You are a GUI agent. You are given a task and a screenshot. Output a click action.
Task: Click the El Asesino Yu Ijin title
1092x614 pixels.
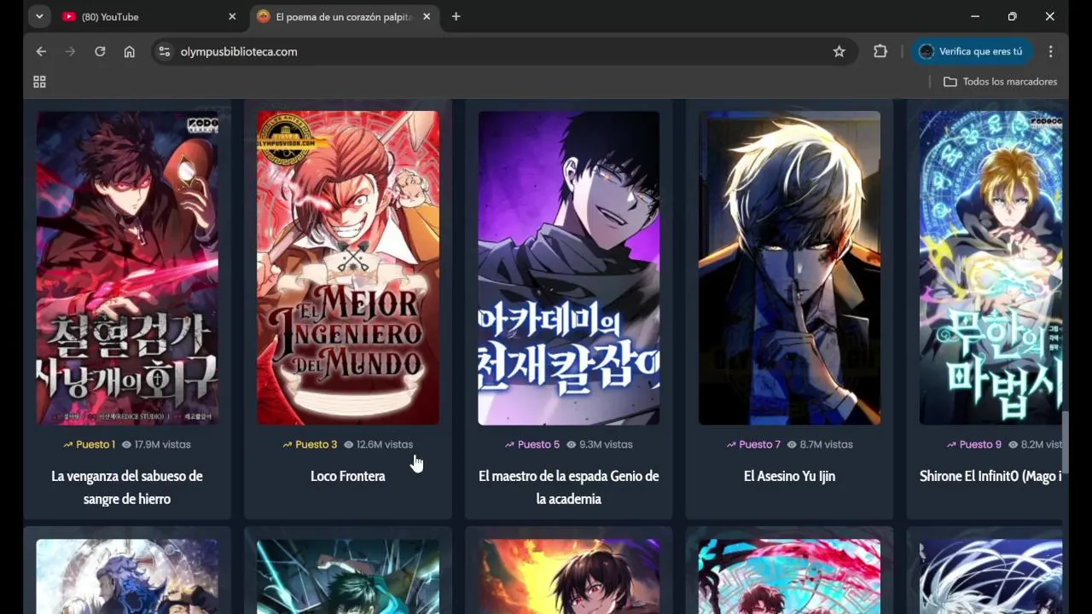click(x=789, y=476)
